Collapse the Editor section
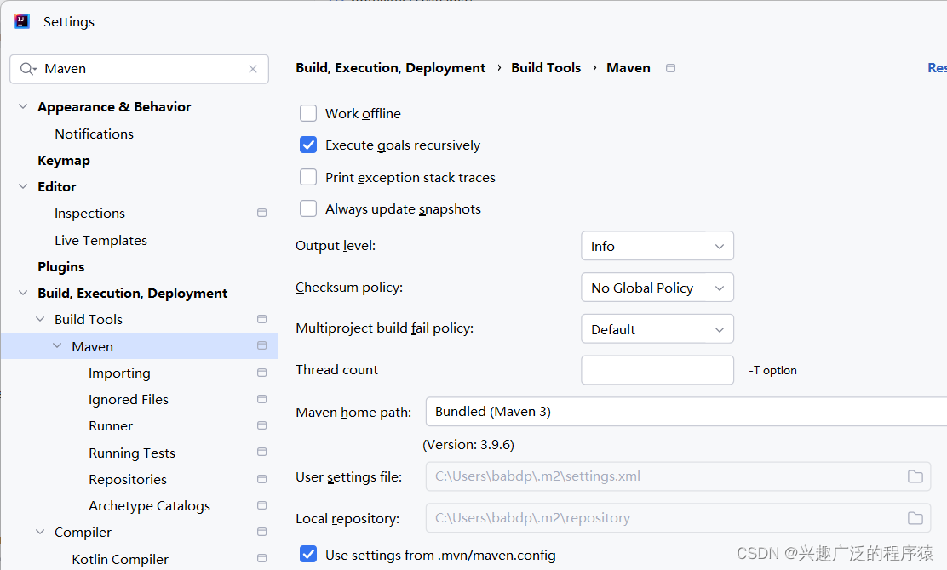 (23, 186)
